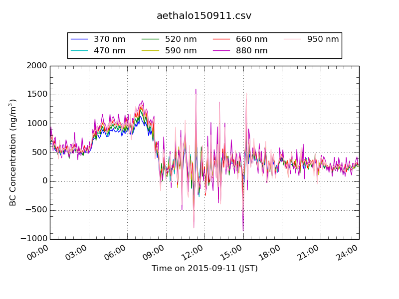Screen dimensions: 399x299
Task: Select the 370 nm legend label
Action: pyautogui.click(x=109, y=39)
